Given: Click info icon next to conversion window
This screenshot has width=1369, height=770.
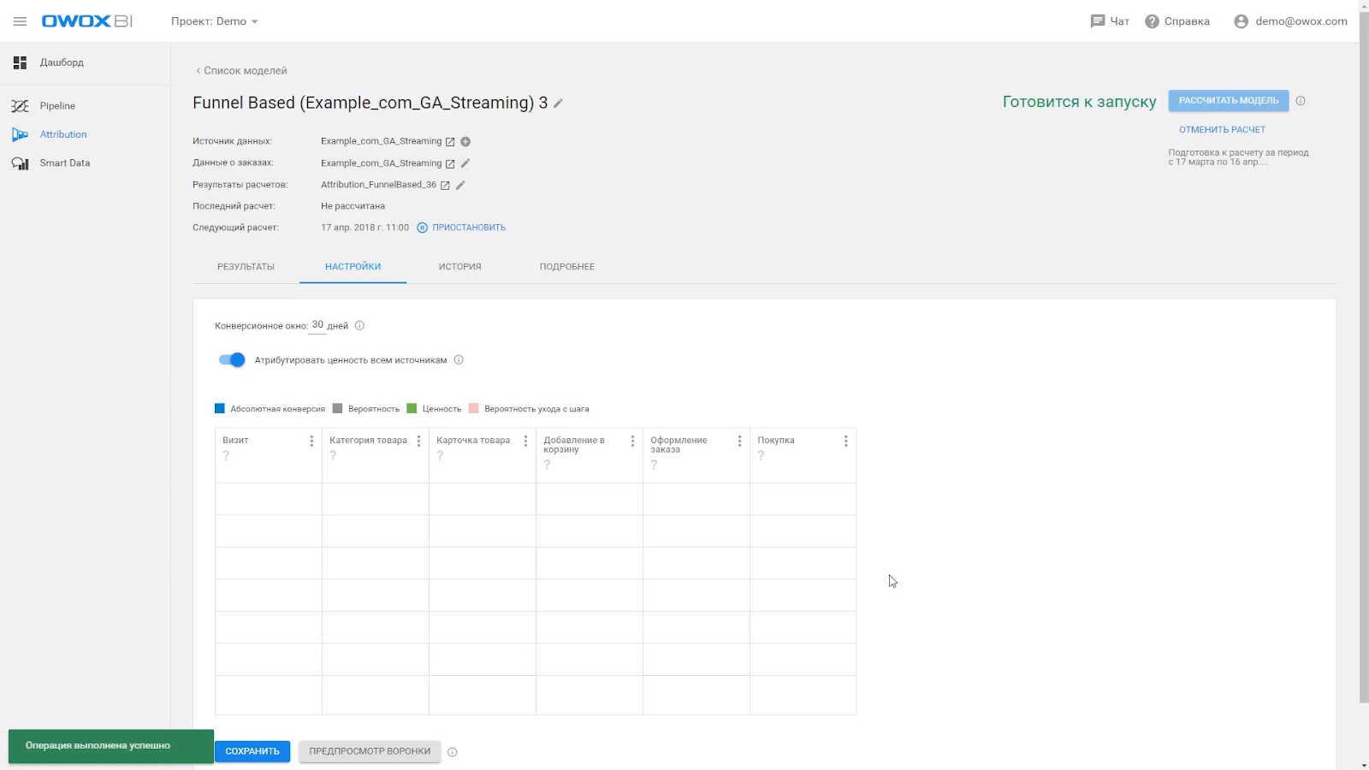Looking at the screenshot, I should point(359,326).
